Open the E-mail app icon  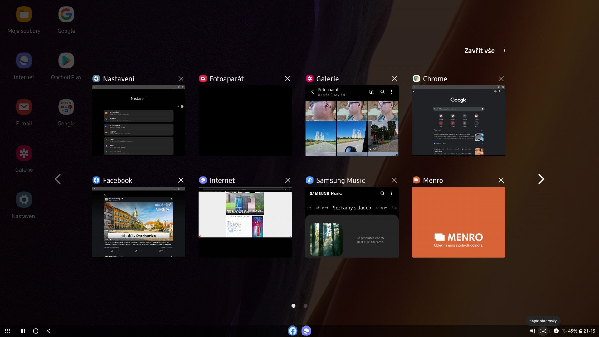click(24, 107)
